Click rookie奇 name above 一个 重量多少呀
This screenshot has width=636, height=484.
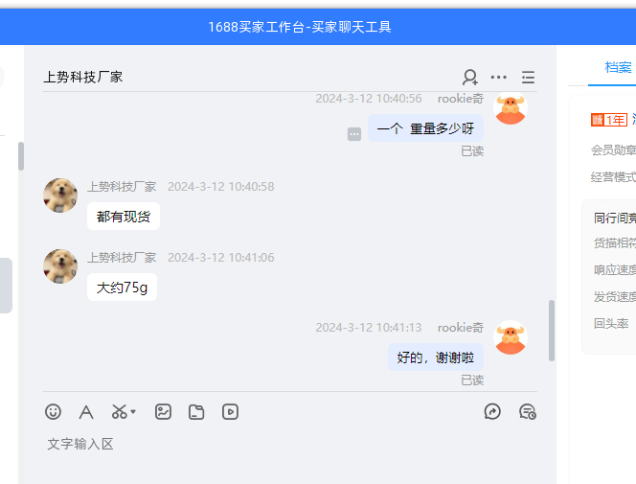click(x=461, y=99)
